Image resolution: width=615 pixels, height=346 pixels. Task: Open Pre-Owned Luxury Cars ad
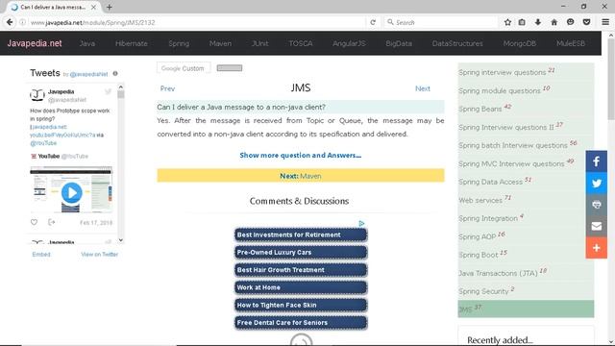tap(301, 252)
